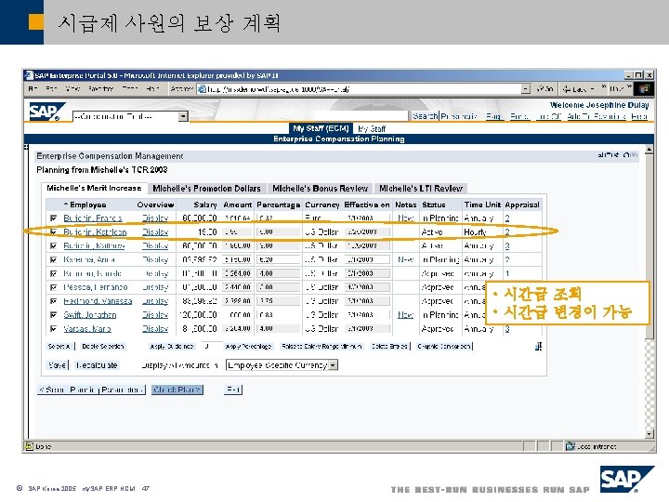Click the Apply Percentage button

pyautogui.click(x=248, y=346)
